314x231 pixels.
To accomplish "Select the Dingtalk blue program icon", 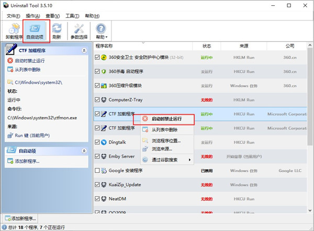I will click(104, 141).
